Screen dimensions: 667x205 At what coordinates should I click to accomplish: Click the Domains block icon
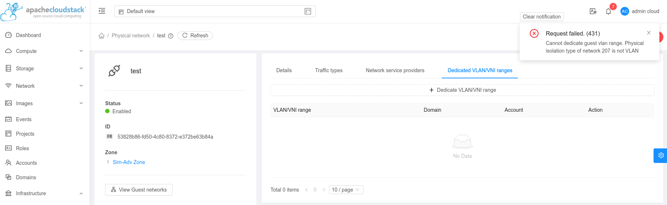tap(8, 177)
